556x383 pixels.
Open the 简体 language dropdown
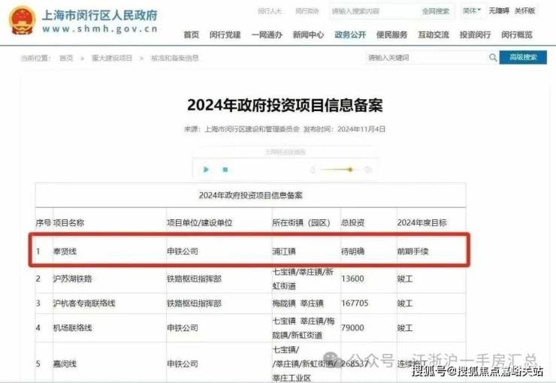(471, 11)
